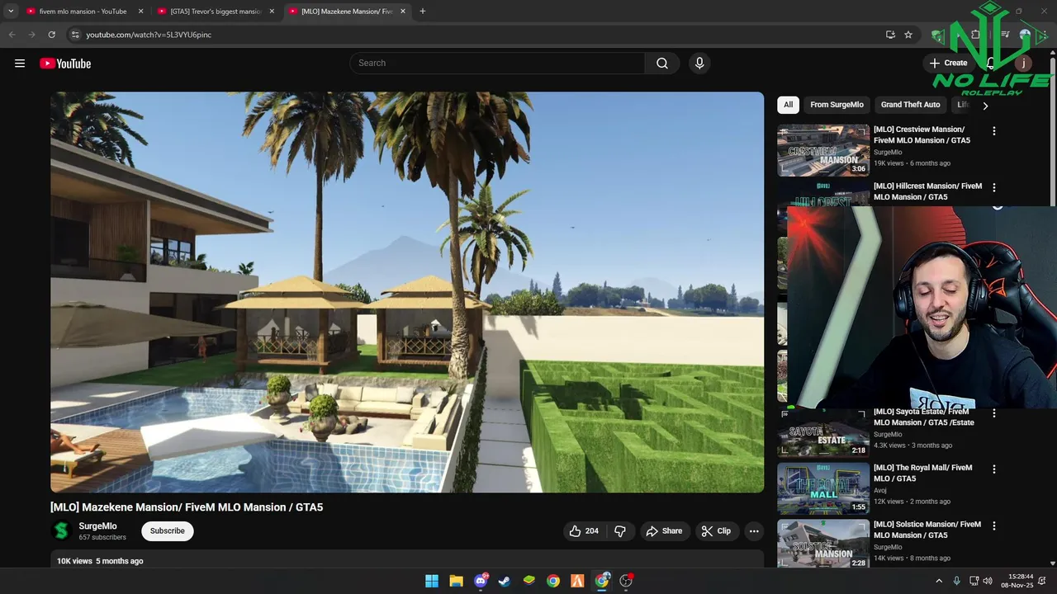Install app icon in address bar
1057x594 pixels.
[x=890, y=35]
